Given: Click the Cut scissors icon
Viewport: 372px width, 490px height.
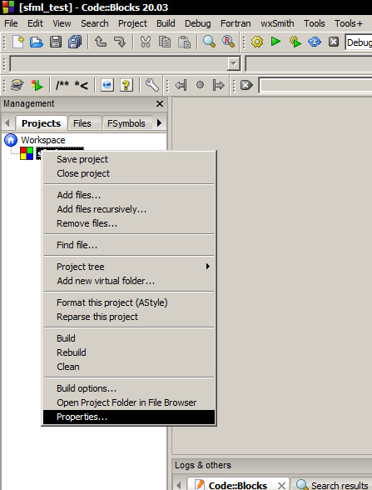Looking at the screenshot, I should tap(146, 42).
